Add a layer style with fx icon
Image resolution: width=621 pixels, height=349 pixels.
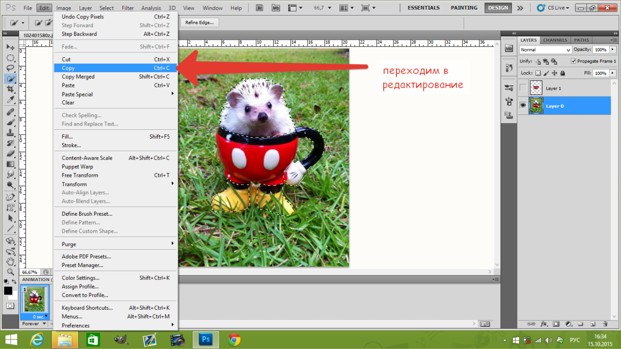point(544,324)
